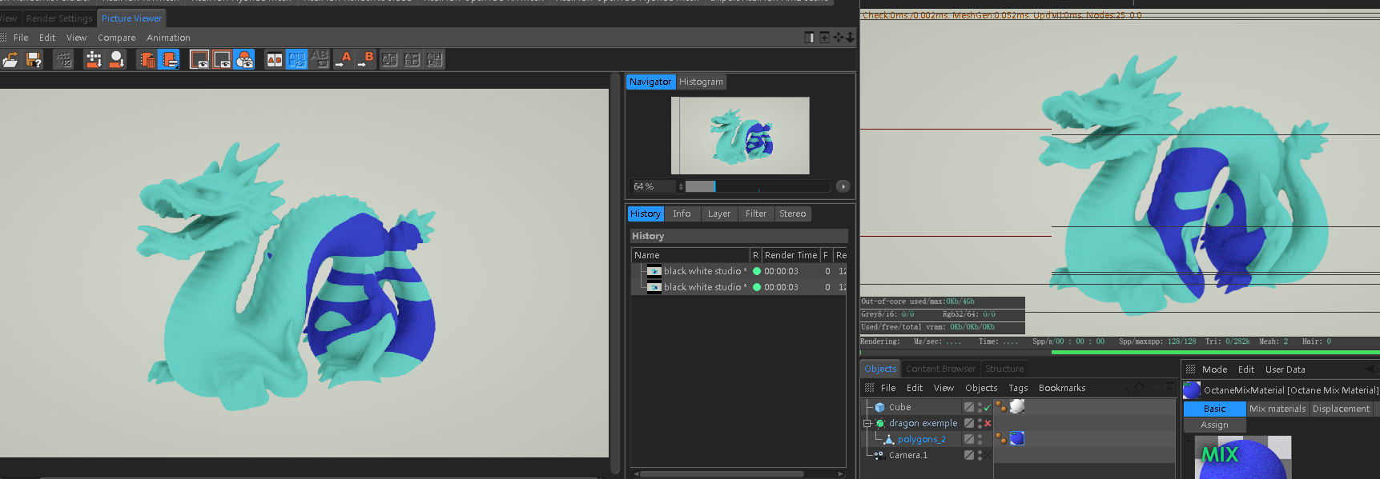Open the Info tab
Screen dimensions: 1380x479
click(x=682, y=214)
